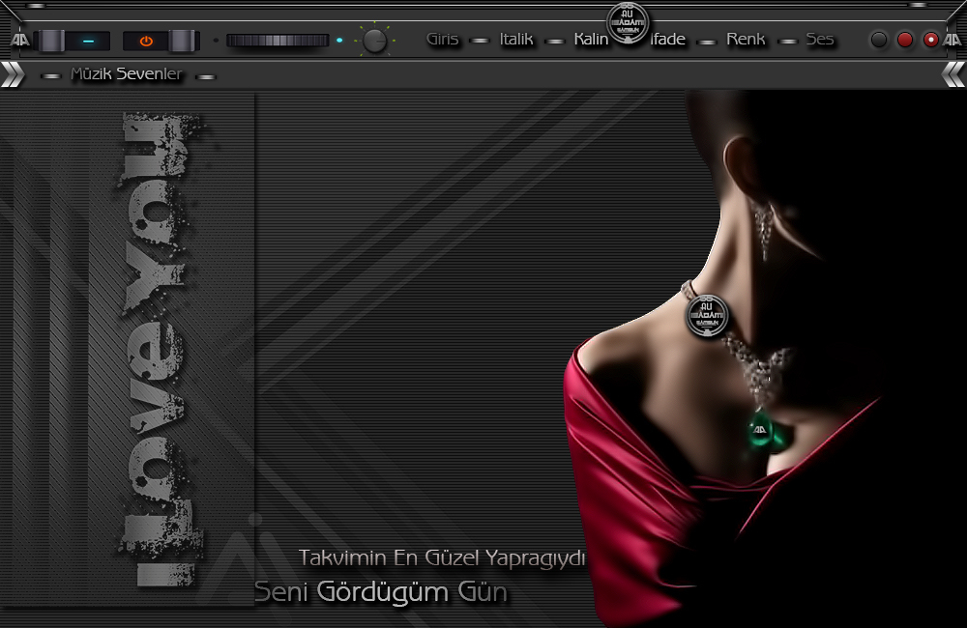This screenshot has width=967, height=628.
Task: Click the small handle on the top-right edge
Action: click(x=919, y=5)
